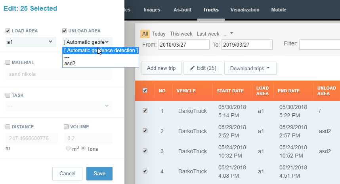This screenshot has width=340, height=184.
Task: Uncheck the checkbox for trip row 1
Action: pyautogui.click(x=145, y=111)
